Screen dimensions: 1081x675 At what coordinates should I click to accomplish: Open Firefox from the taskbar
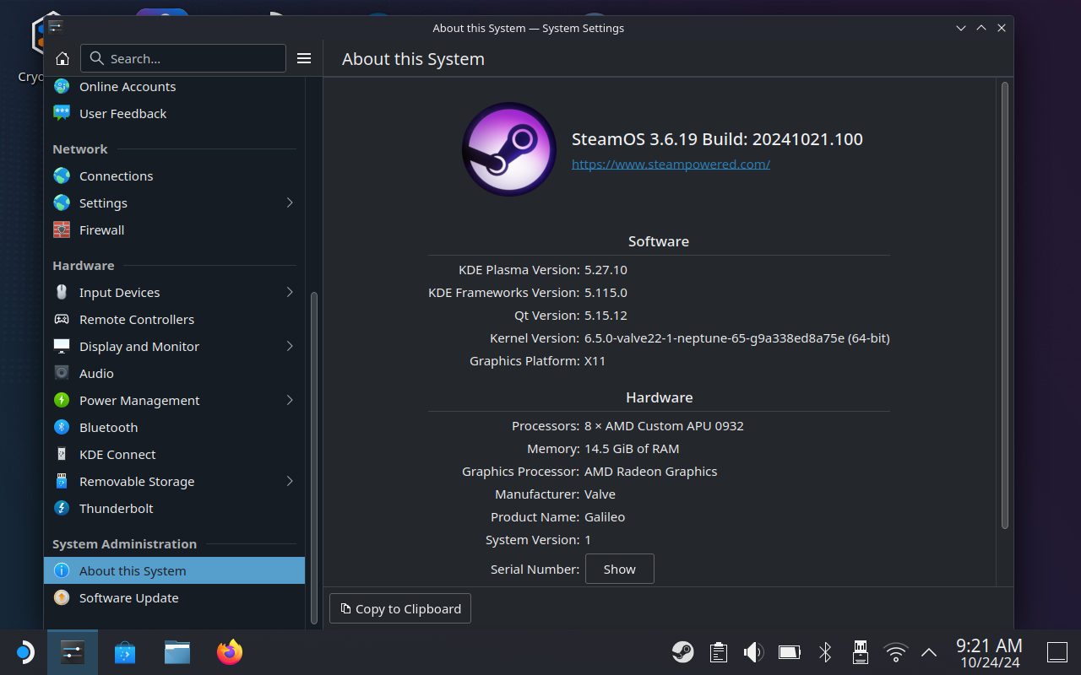point(229,652)
